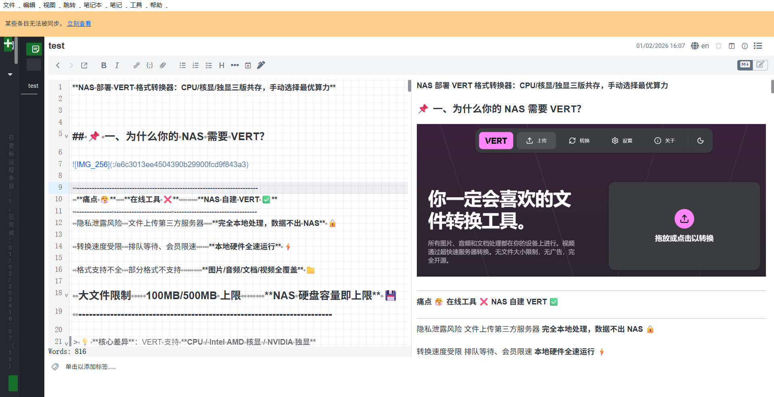Click the two-pane editor layout icon

(x=732, y=46)
